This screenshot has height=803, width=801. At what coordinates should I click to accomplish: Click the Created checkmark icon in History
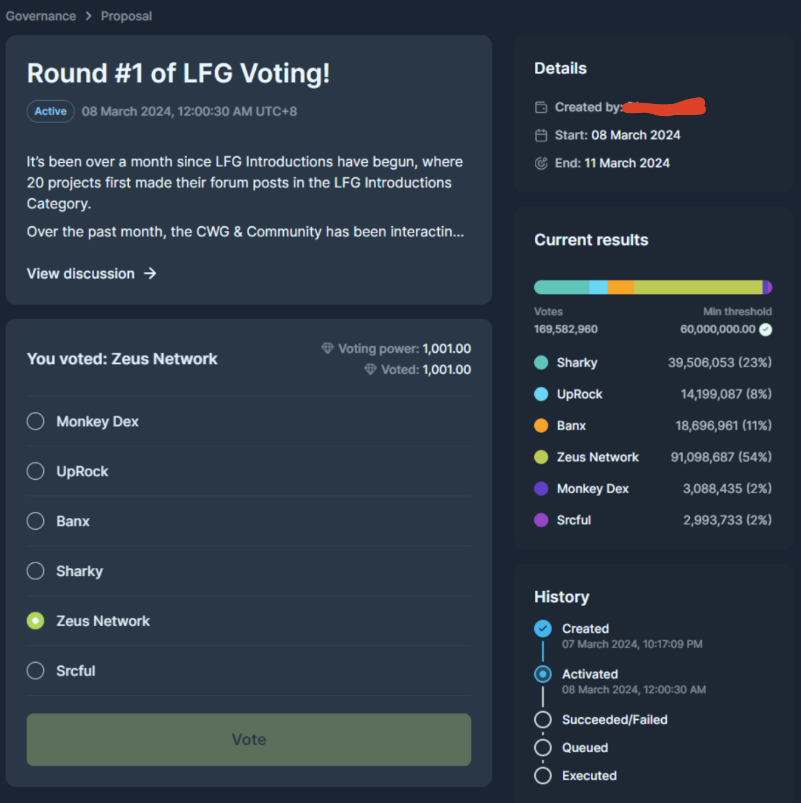pyautogui.click(x=543, y=629)
